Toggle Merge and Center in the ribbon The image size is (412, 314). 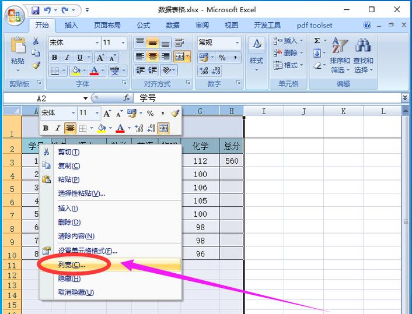click(x=180, y=57)
